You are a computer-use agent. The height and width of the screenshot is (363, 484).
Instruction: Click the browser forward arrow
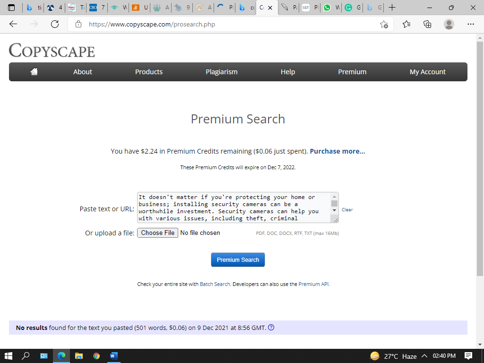click(x=34, y=24)
